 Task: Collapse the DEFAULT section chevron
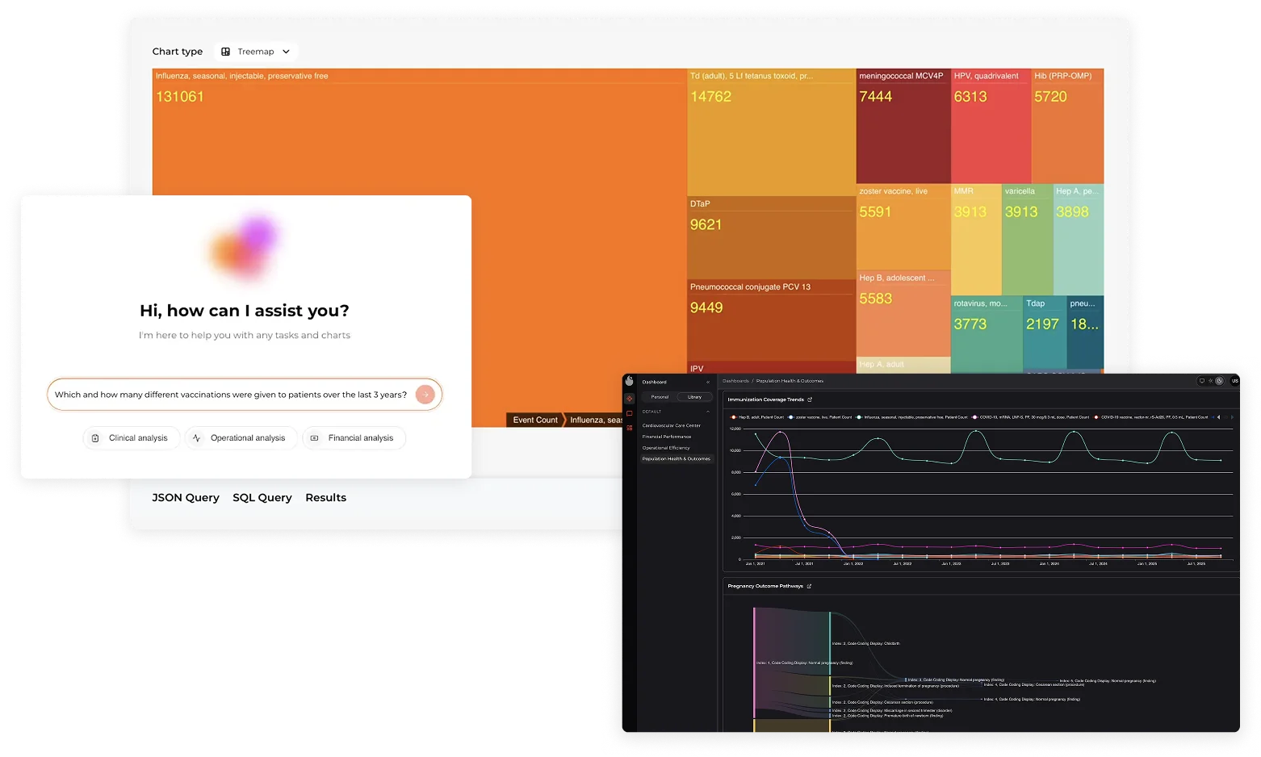pos(708,412)
